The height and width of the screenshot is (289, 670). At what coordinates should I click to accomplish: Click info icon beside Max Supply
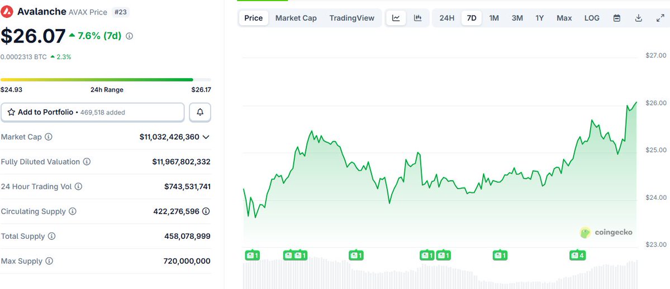[x=49, y=261]
